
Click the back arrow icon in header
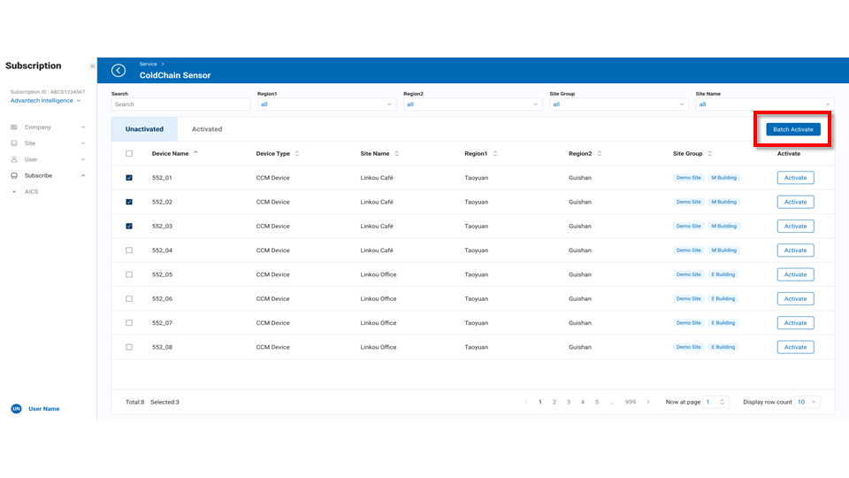[119, 71]
